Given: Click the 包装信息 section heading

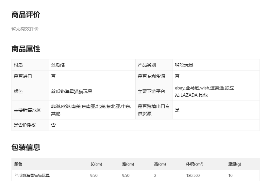Looking at the screenshot, I should coord(26,147).
